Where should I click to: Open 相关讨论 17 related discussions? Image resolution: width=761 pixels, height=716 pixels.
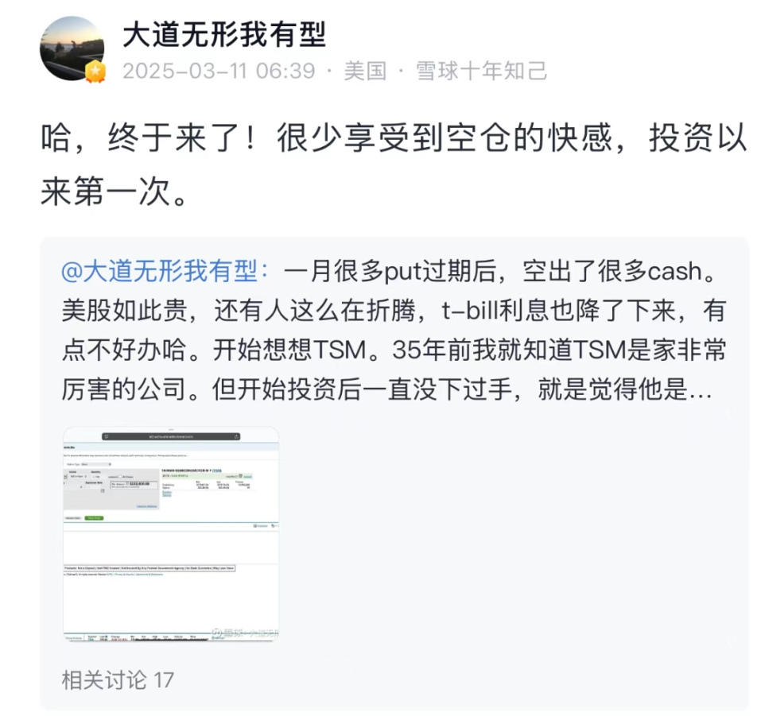118,679
